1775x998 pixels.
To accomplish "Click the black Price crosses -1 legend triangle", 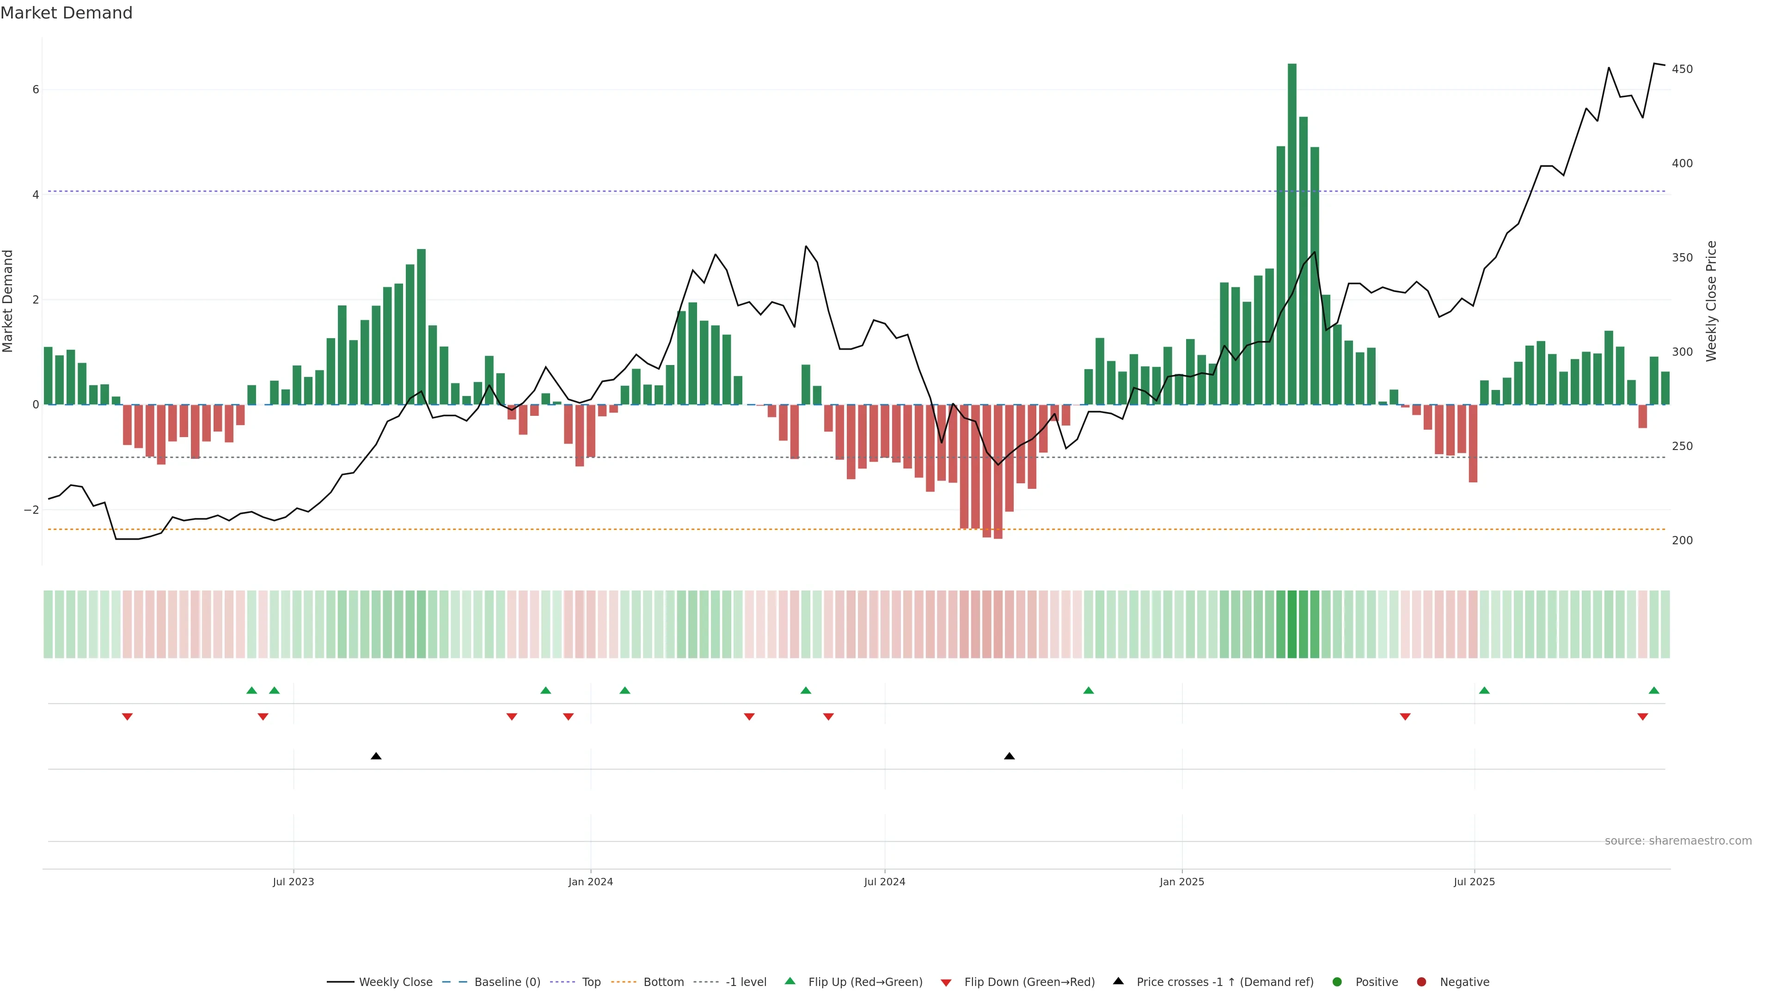I will [x=1118, y=981].
